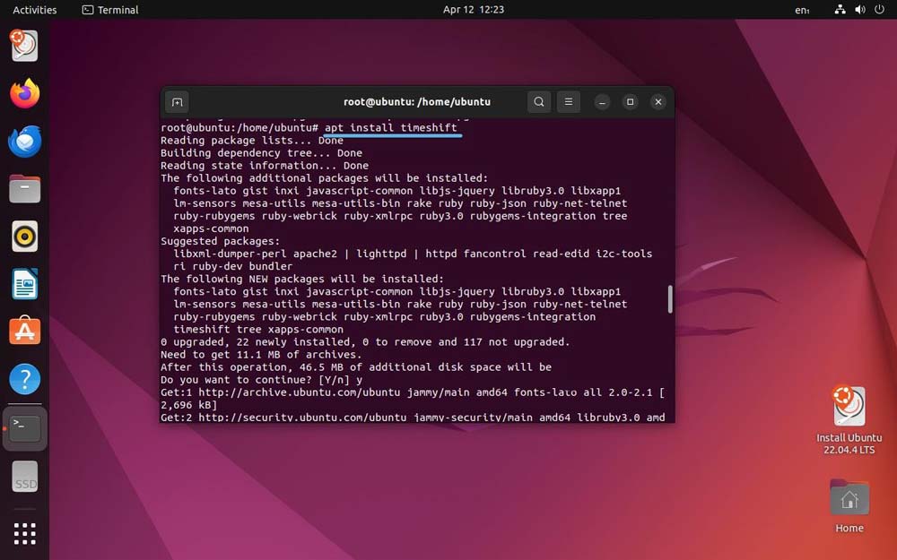Open a new terminal tab
Screen dimensions: 897x560
point(177,102)
